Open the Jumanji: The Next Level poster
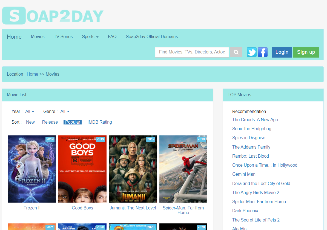Screen dimensions: 327x230 pos(133,169)
